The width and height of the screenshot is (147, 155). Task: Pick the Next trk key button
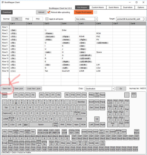pyautogui.click(x=51, y=143)
